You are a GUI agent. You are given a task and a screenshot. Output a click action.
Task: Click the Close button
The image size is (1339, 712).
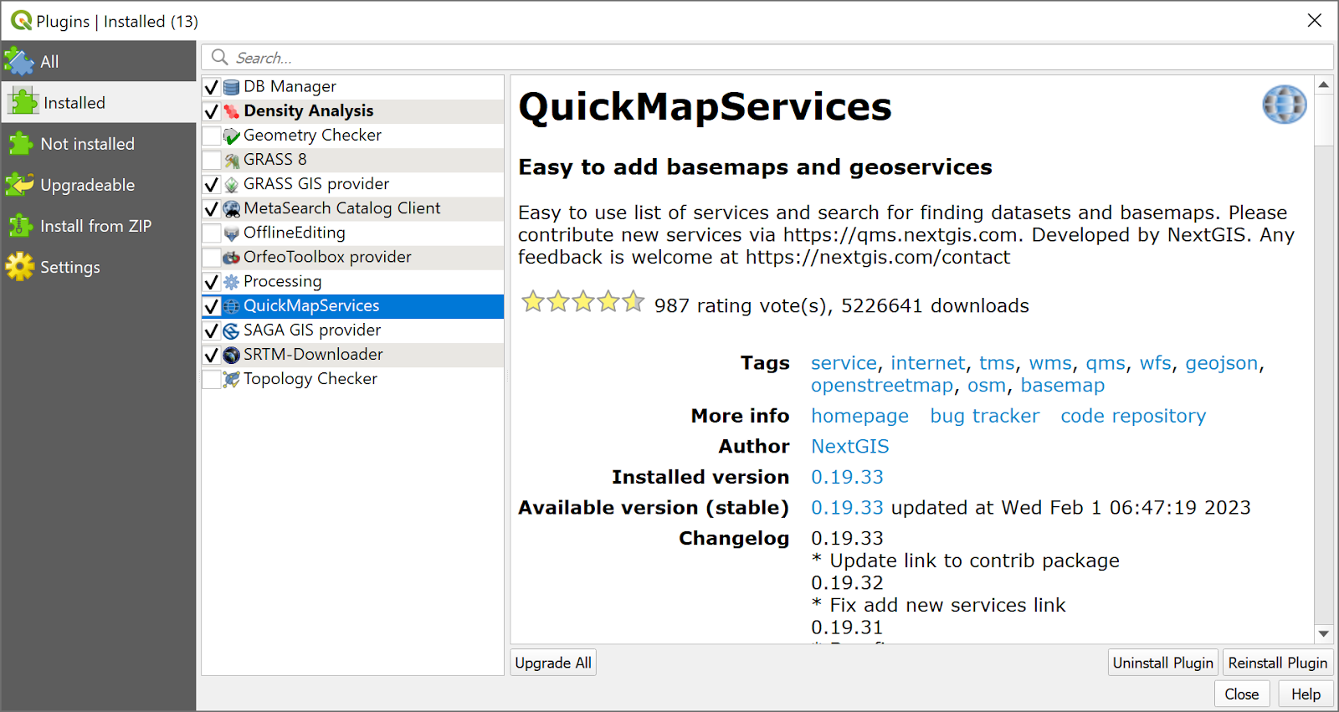point(1242,694)
